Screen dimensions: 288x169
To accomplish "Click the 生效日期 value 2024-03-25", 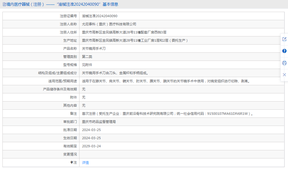I will [91, 138].
